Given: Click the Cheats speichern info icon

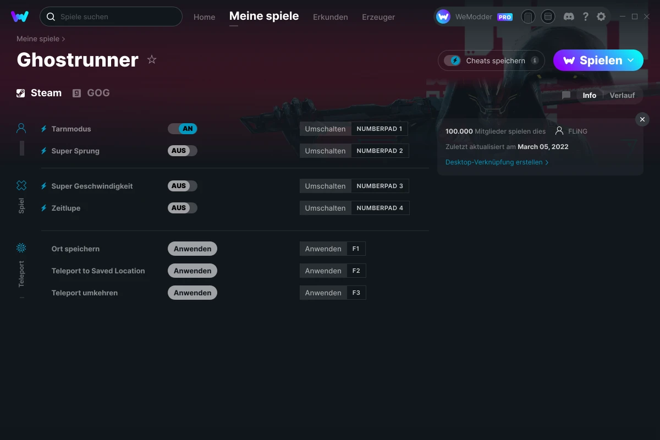Looking at the screenshot, I should [x=535, y=61].
